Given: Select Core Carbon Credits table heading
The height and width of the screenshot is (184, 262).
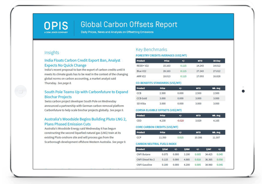Looking at the screenshot, I should [157, 127].
